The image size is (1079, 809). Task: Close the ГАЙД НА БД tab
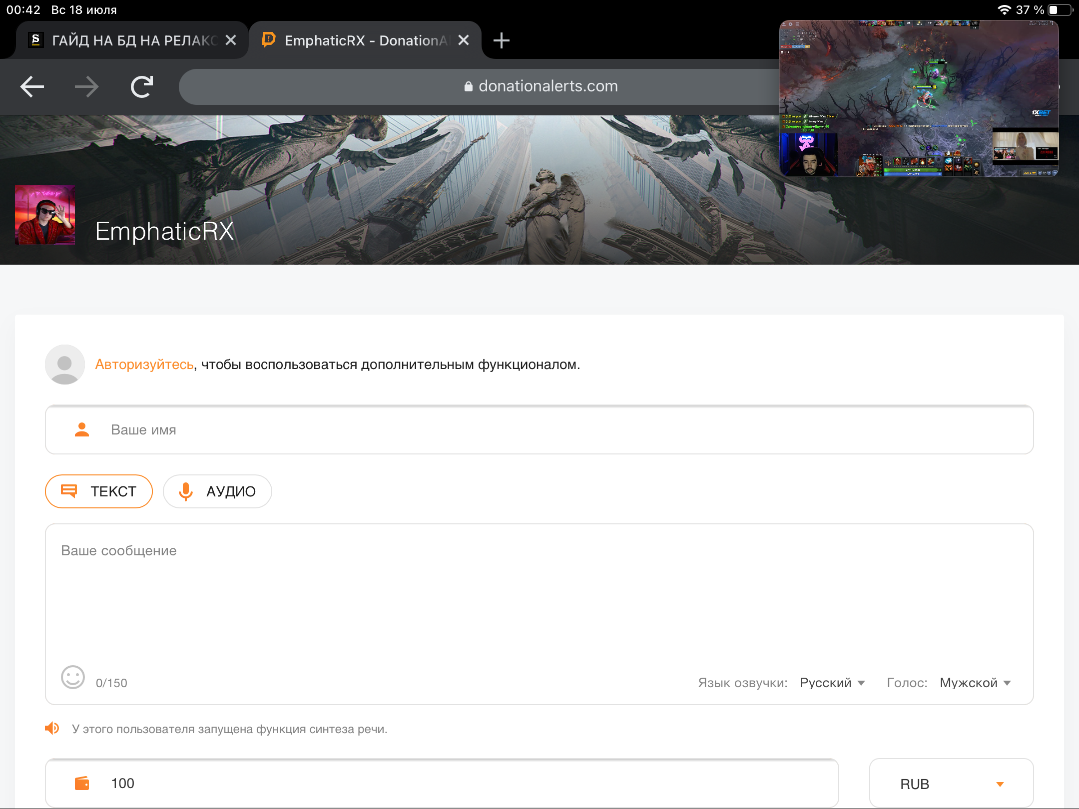click(x=231, y=40)
